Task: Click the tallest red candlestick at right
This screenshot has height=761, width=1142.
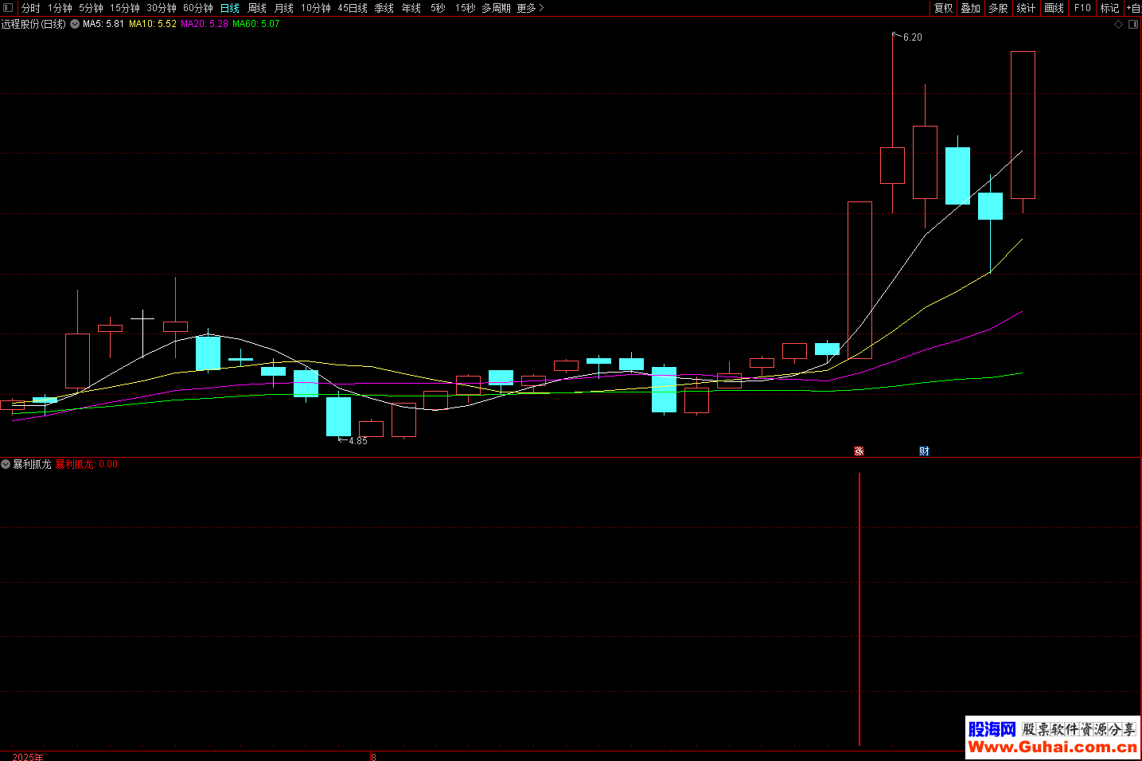Action: (x=1023, y=125)
